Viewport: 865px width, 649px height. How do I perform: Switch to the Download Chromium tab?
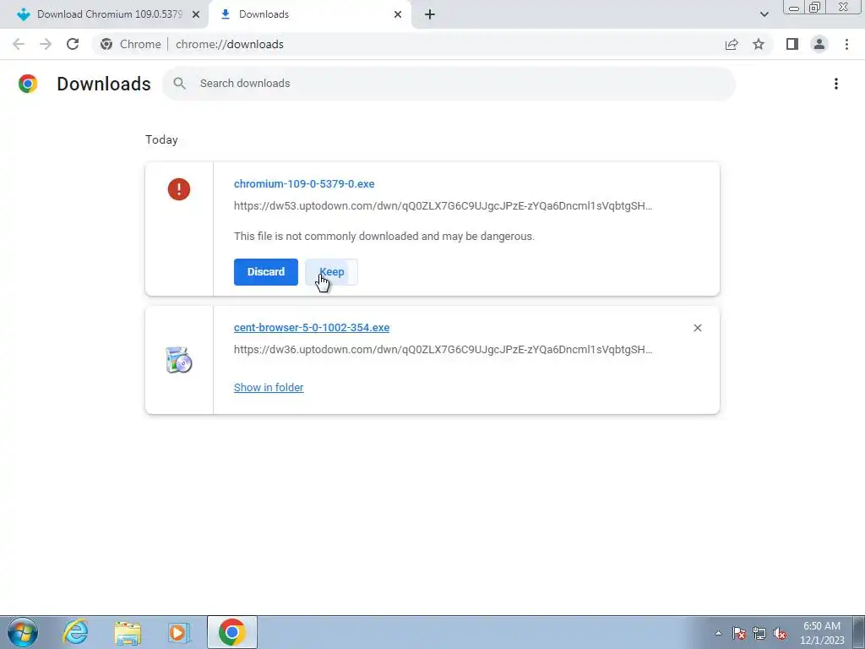click(x=104, y=14)
